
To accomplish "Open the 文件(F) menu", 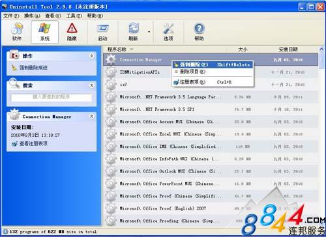I will [x=11, y=16].
